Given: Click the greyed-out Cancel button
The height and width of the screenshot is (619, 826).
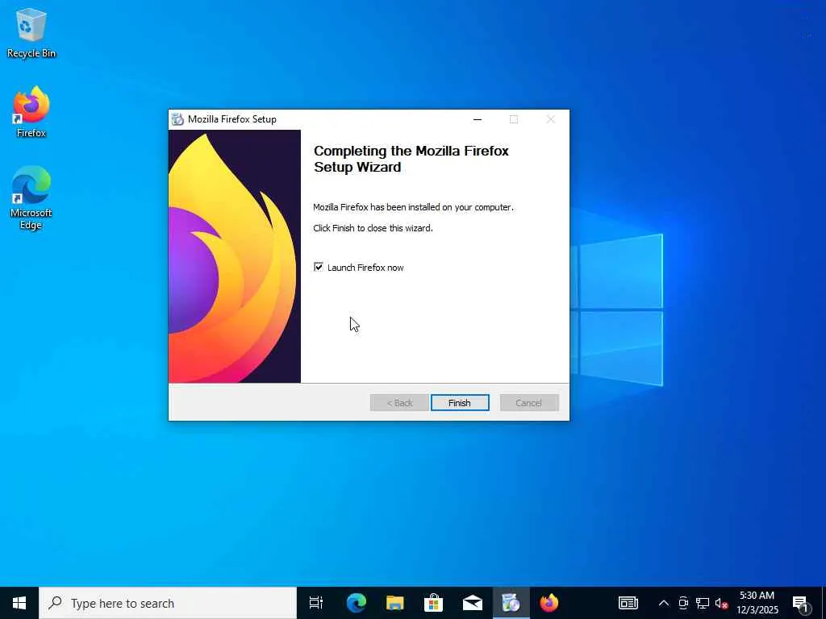Looking at the screenshot, I should click(529, 403).
